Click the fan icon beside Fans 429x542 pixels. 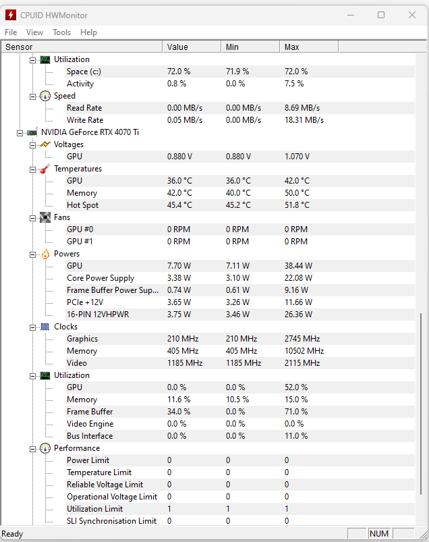45,217
